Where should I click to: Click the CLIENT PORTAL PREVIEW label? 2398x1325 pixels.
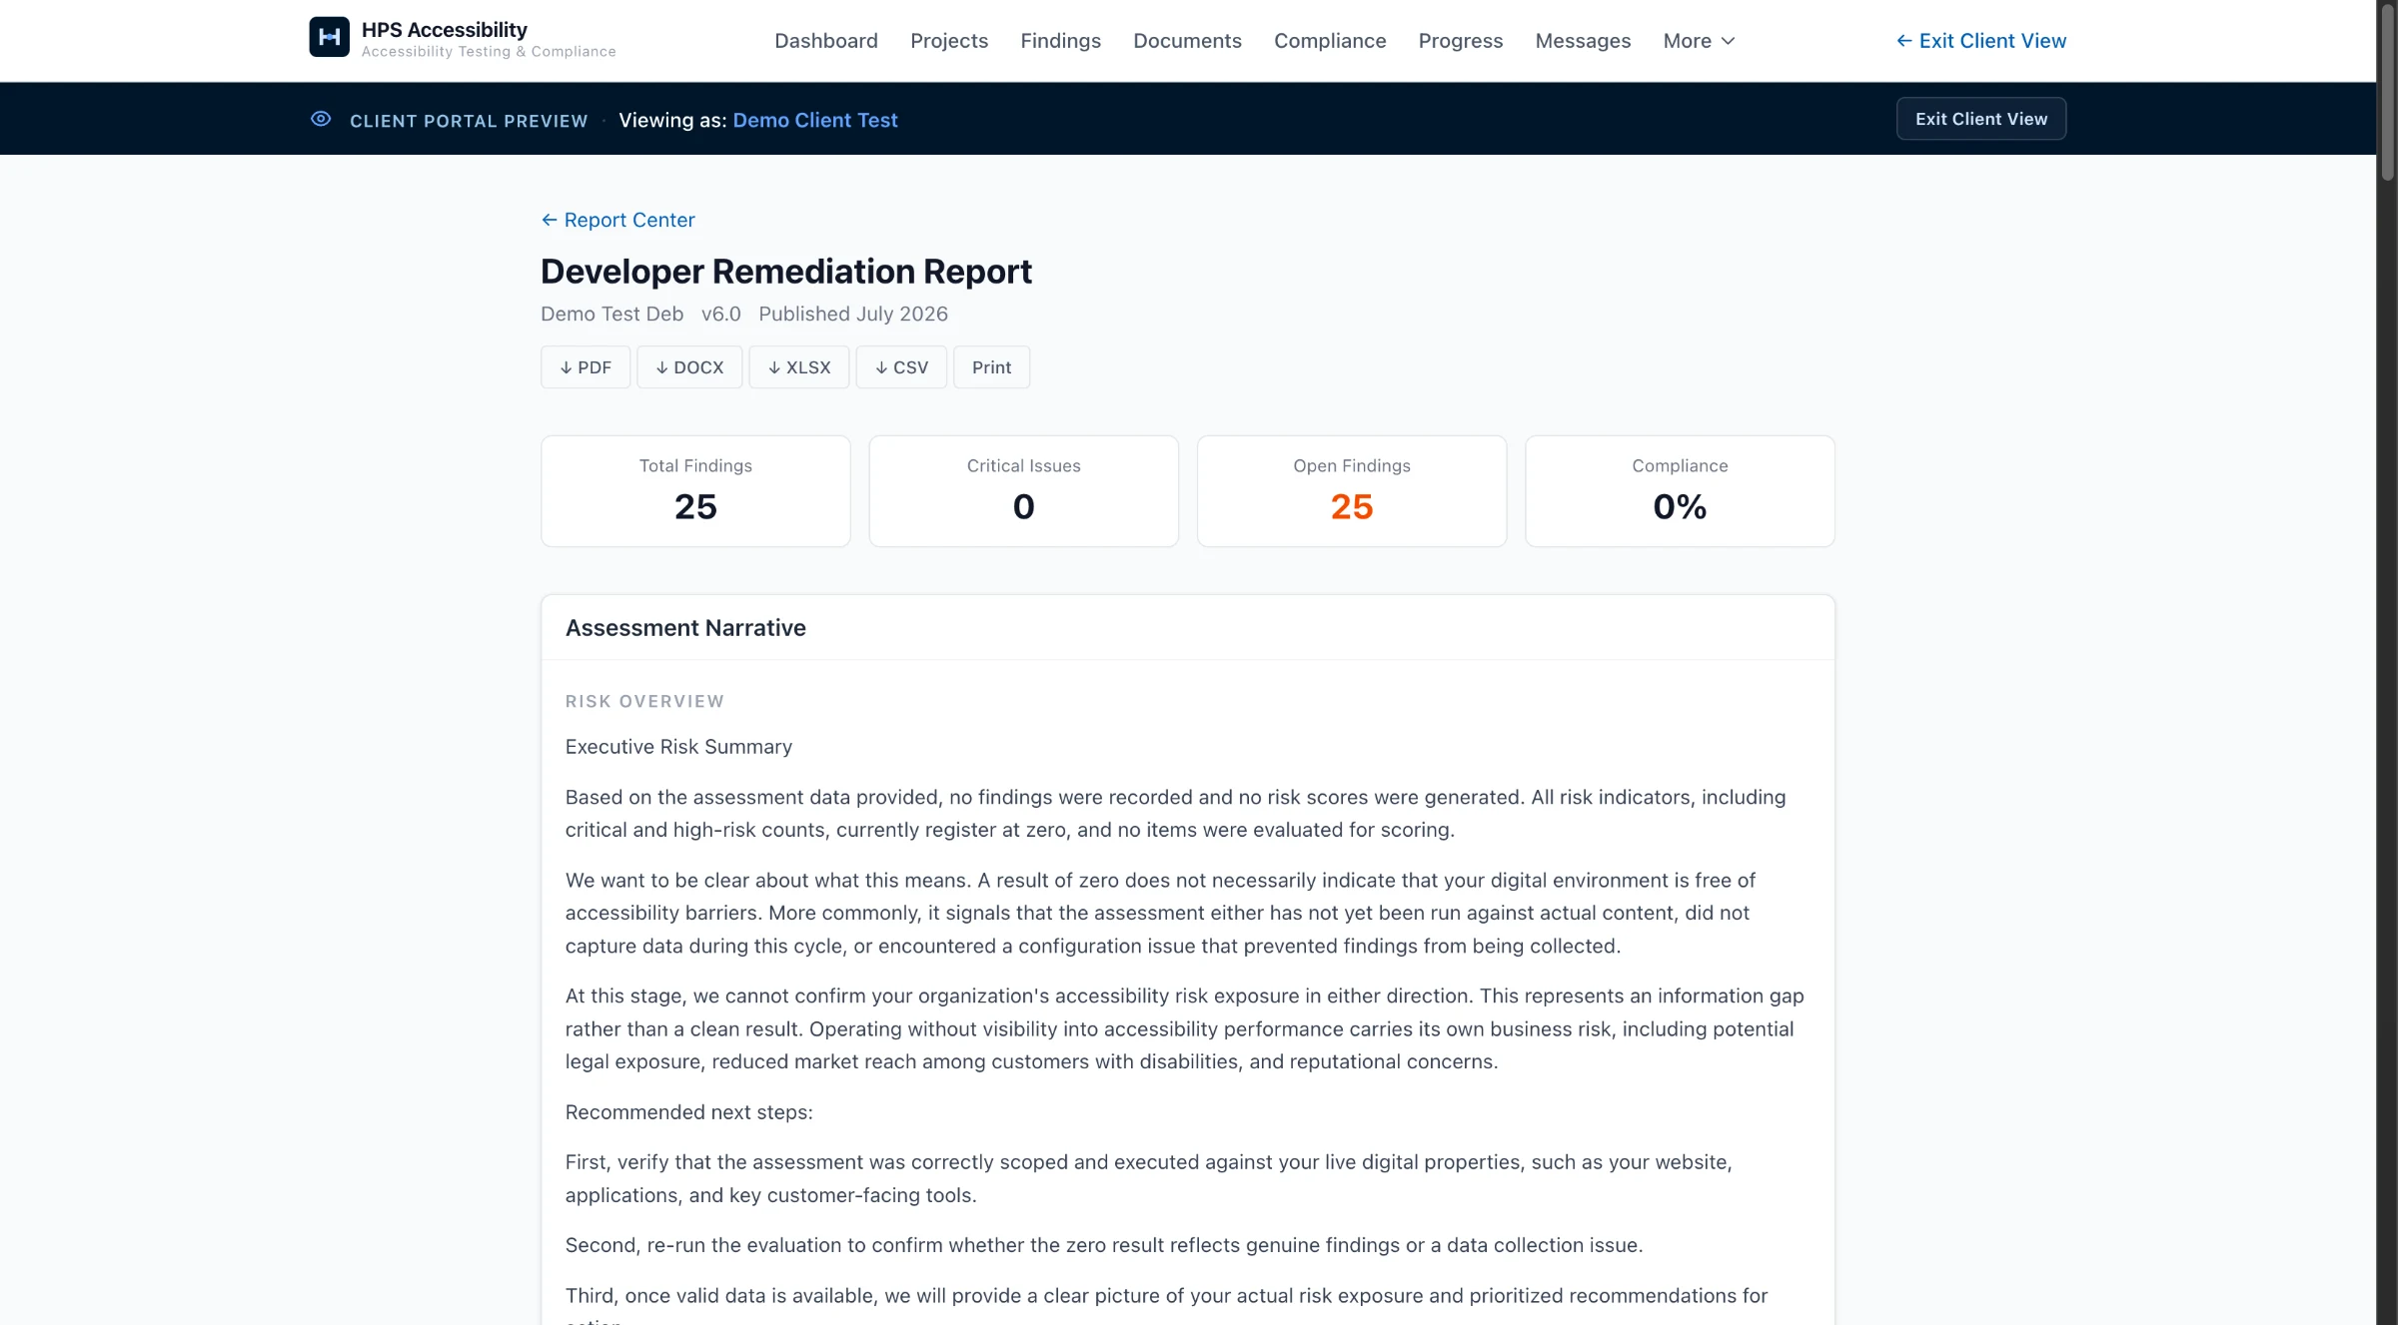(x=469, y=121)
